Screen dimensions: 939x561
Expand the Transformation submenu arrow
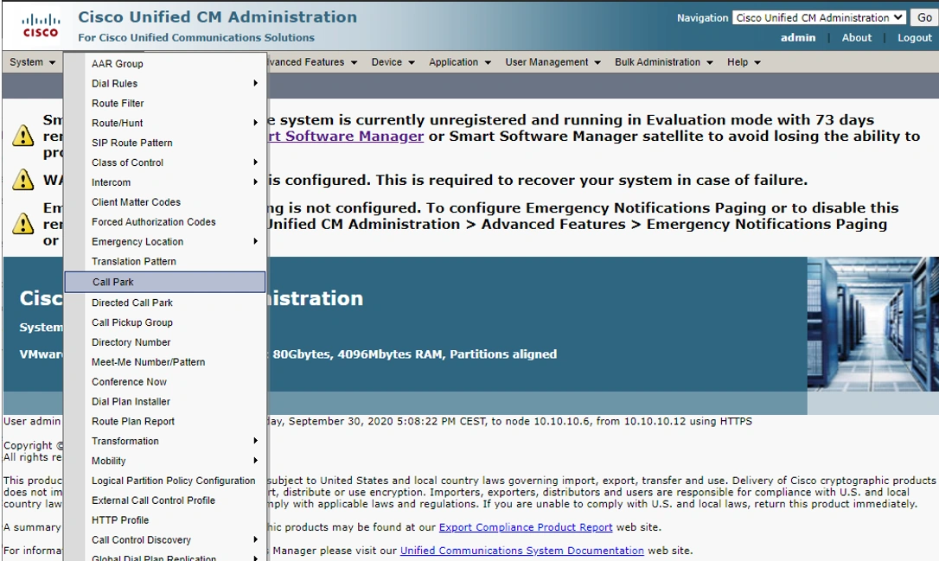click(x=256, y=441)
